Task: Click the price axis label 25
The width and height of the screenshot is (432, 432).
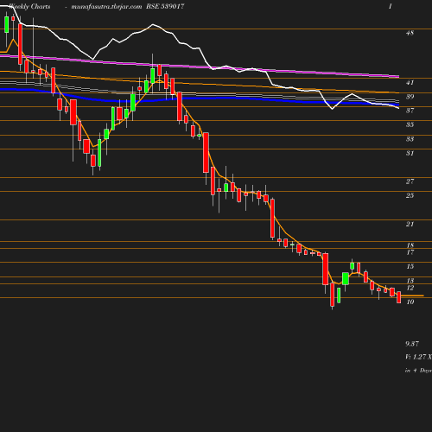Action: pyautogui.click(x=410, y=195)
